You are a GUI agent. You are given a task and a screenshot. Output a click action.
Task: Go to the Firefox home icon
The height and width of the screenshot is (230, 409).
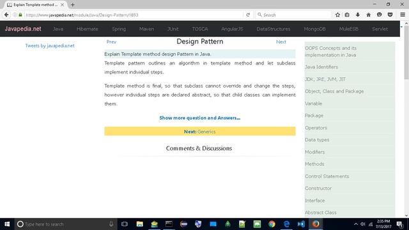click(x=368, y=15)
